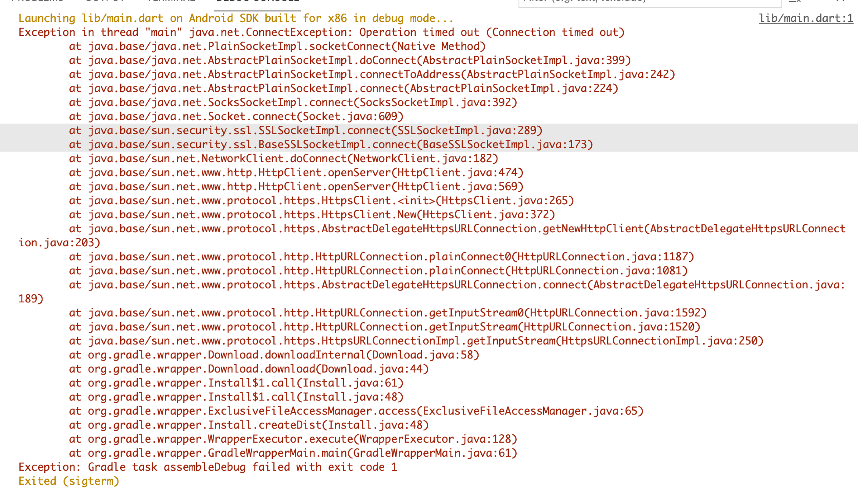Click the HttpURLConnection.java:1081 plainConnect line

pos(379,271)
